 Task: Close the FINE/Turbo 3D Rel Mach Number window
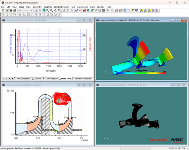tap(184, 20)
